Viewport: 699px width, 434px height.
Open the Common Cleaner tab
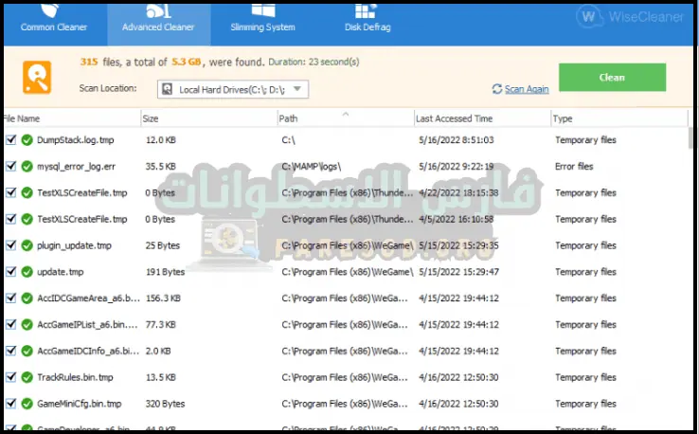coord(54,23)
